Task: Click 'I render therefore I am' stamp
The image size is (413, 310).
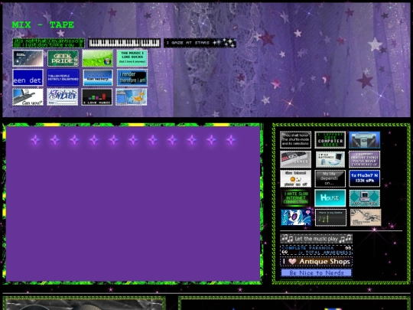Action: coord(132,78)
